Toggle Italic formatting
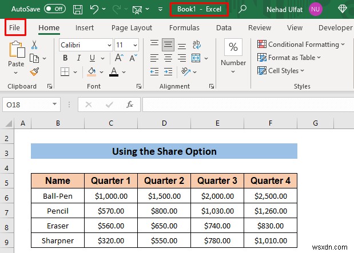This screenshot has height=253, width=354. [78, 58]
